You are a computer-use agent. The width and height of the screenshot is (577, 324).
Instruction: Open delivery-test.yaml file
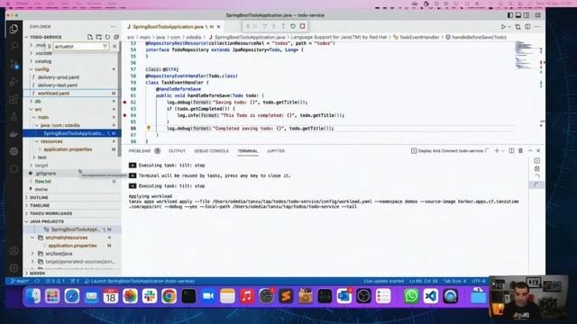click(x=58, y=85)
